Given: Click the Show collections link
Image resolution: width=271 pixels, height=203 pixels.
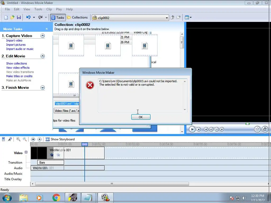Looking at the screenshot, I should [x=16, y=63].
